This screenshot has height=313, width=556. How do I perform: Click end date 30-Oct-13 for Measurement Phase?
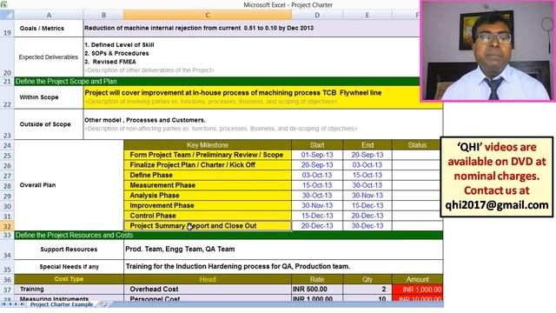(x=367, y=185)
